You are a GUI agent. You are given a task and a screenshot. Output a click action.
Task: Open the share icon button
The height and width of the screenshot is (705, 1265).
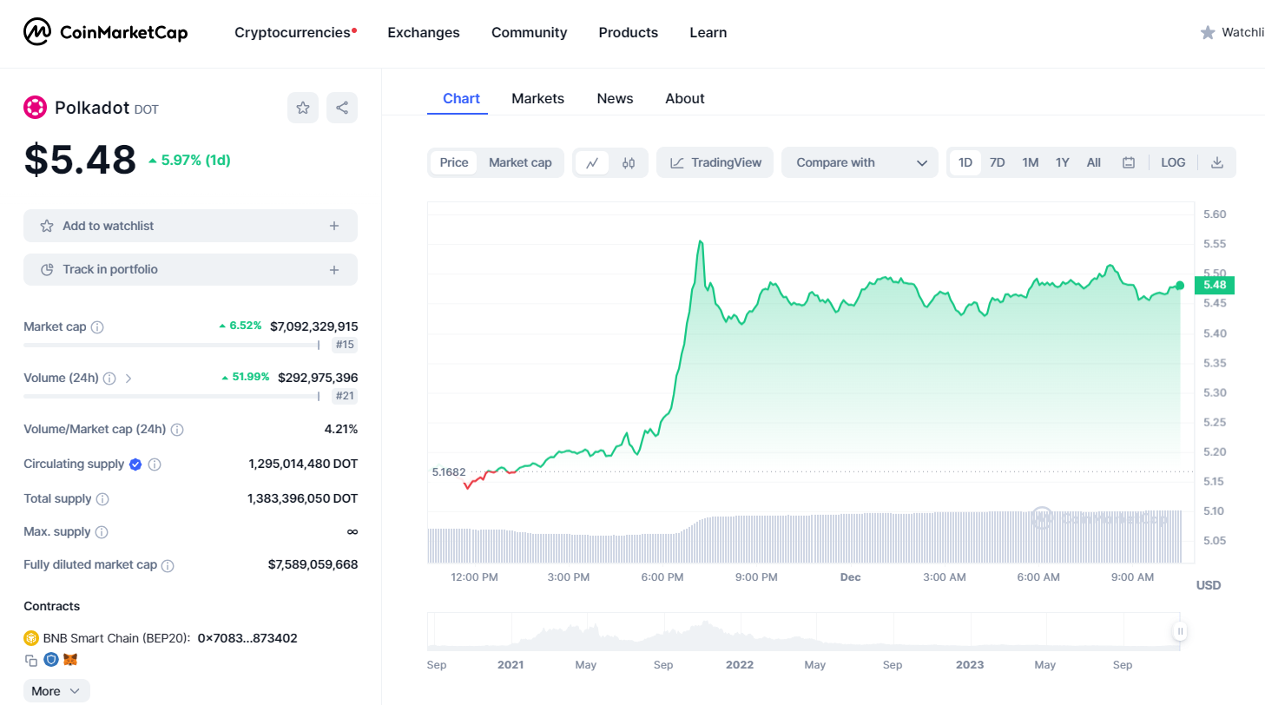tap(342, 108)
